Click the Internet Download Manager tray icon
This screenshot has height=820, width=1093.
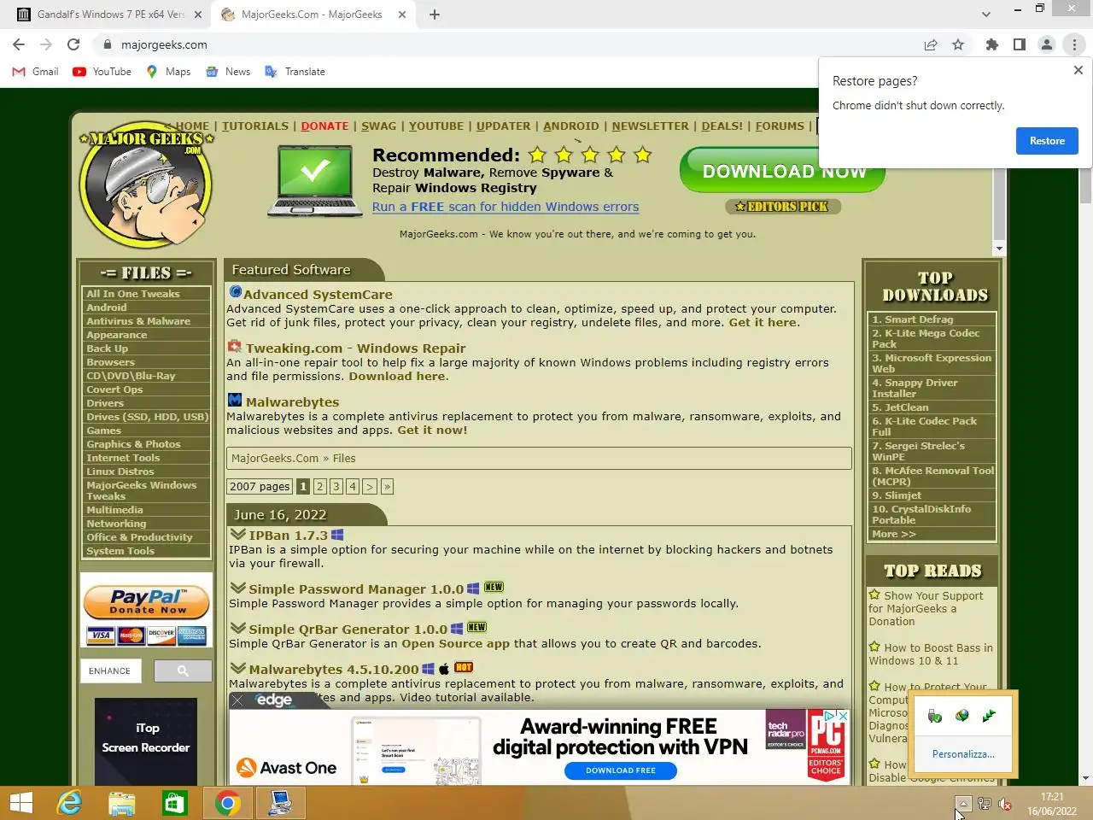[x=962, y=716]
